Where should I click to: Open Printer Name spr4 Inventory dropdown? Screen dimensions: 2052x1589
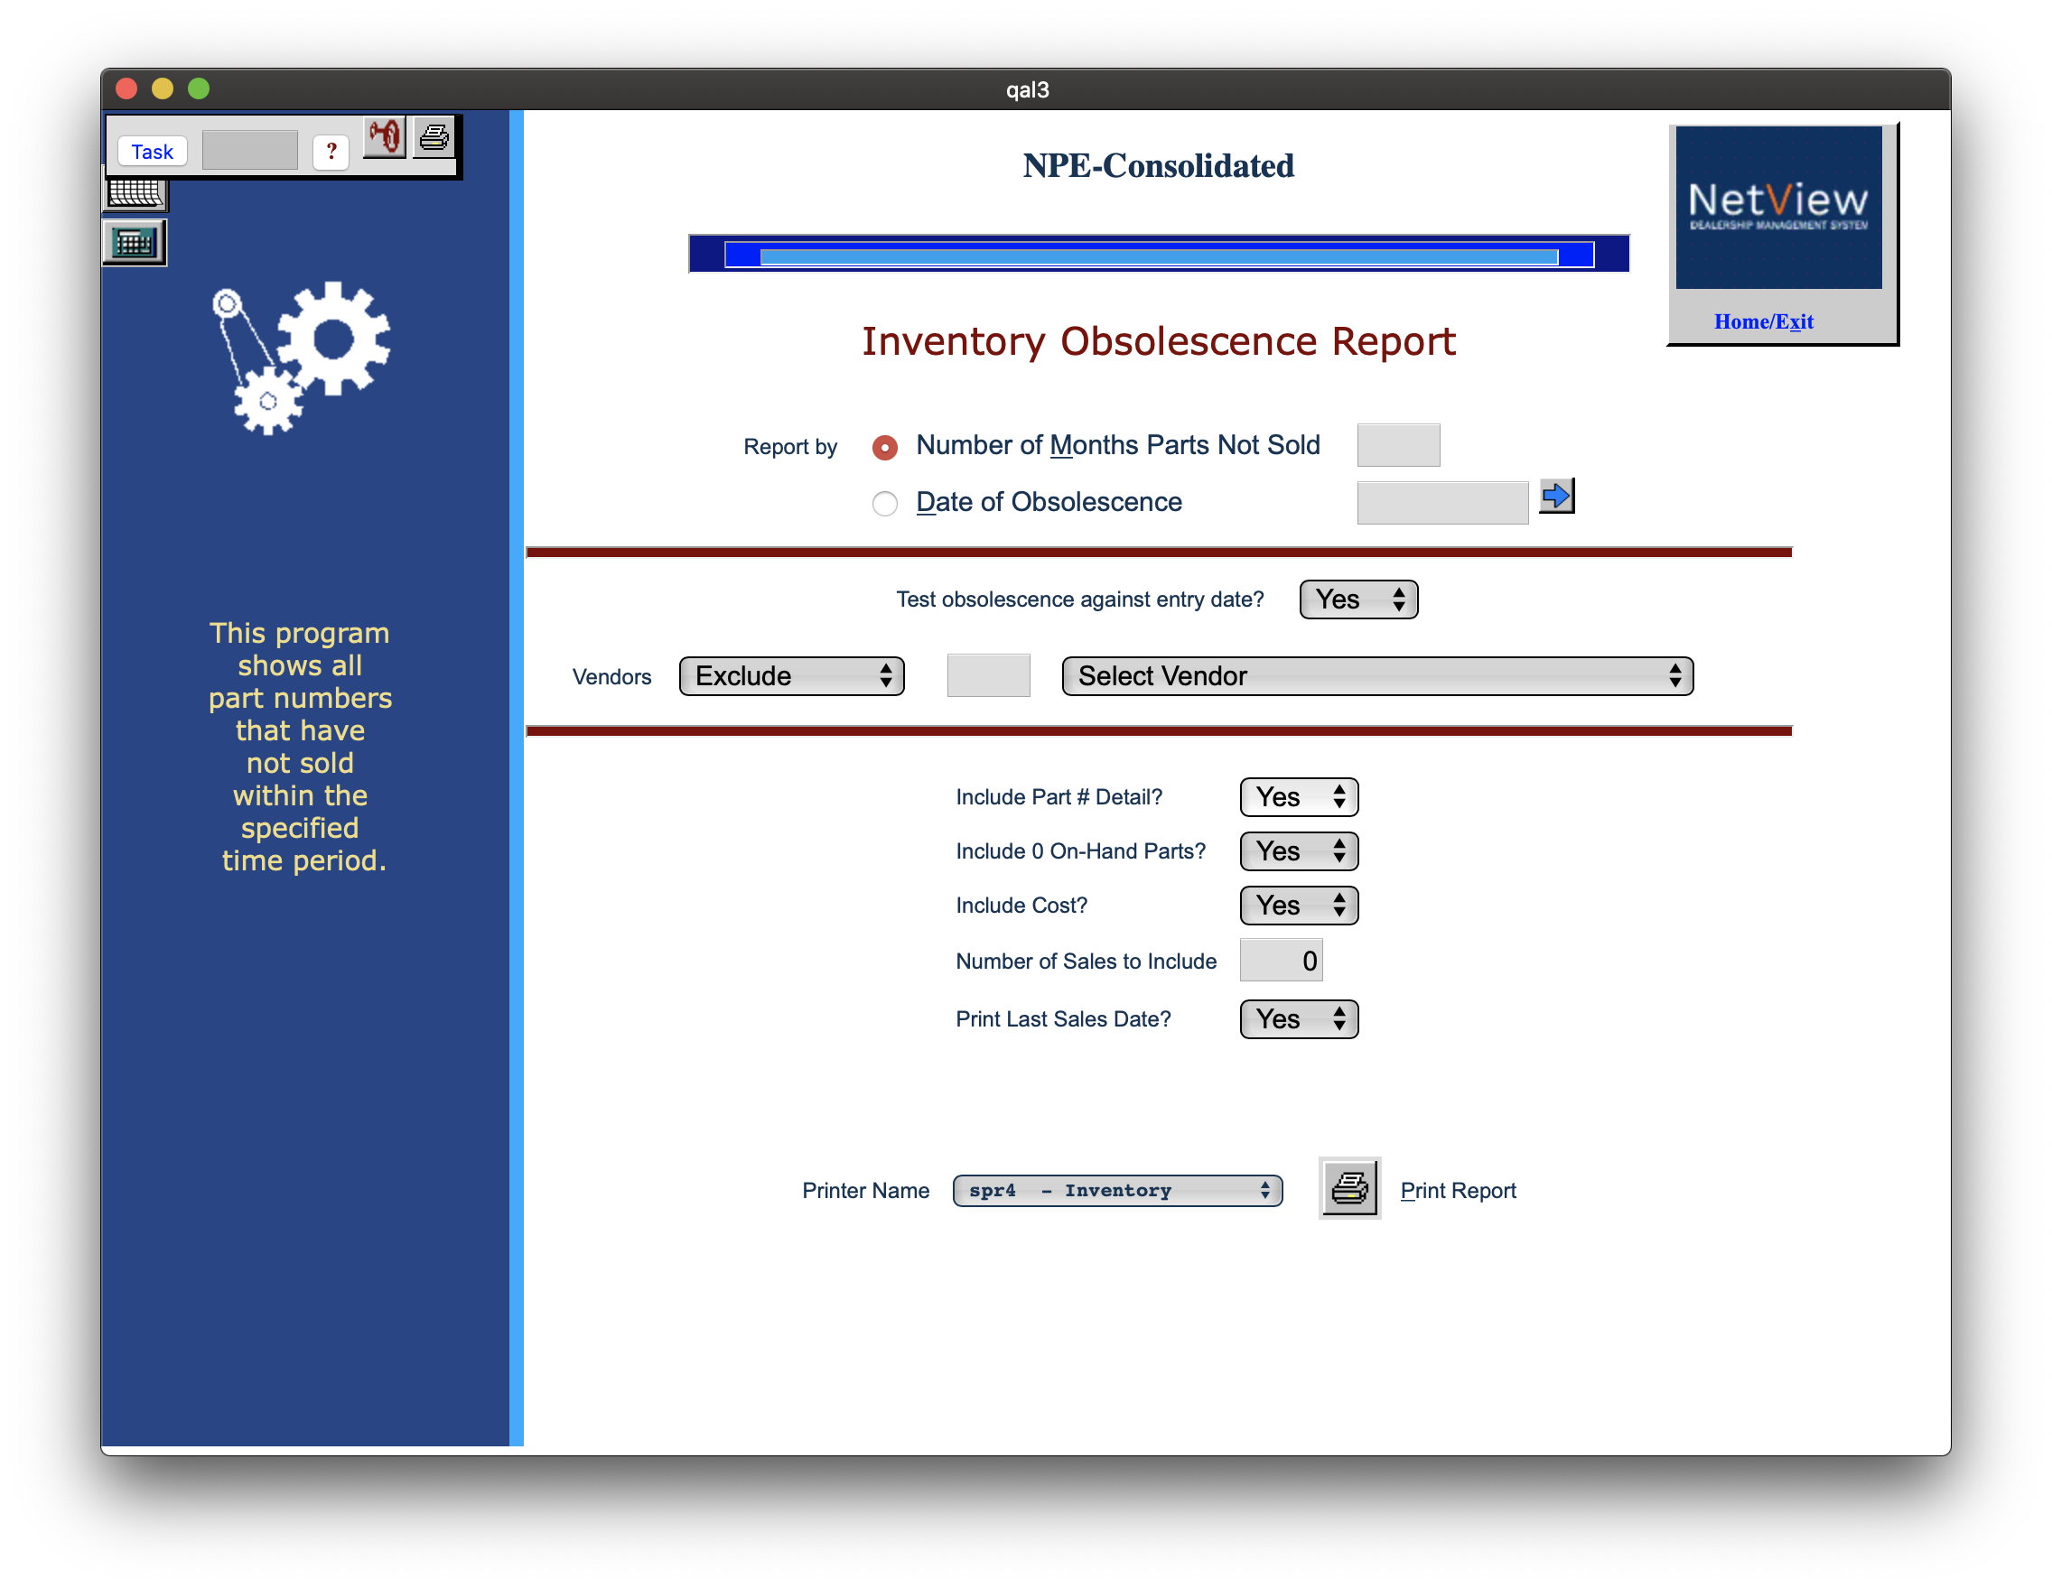pyautogui.click(x=1117, y=1190)
